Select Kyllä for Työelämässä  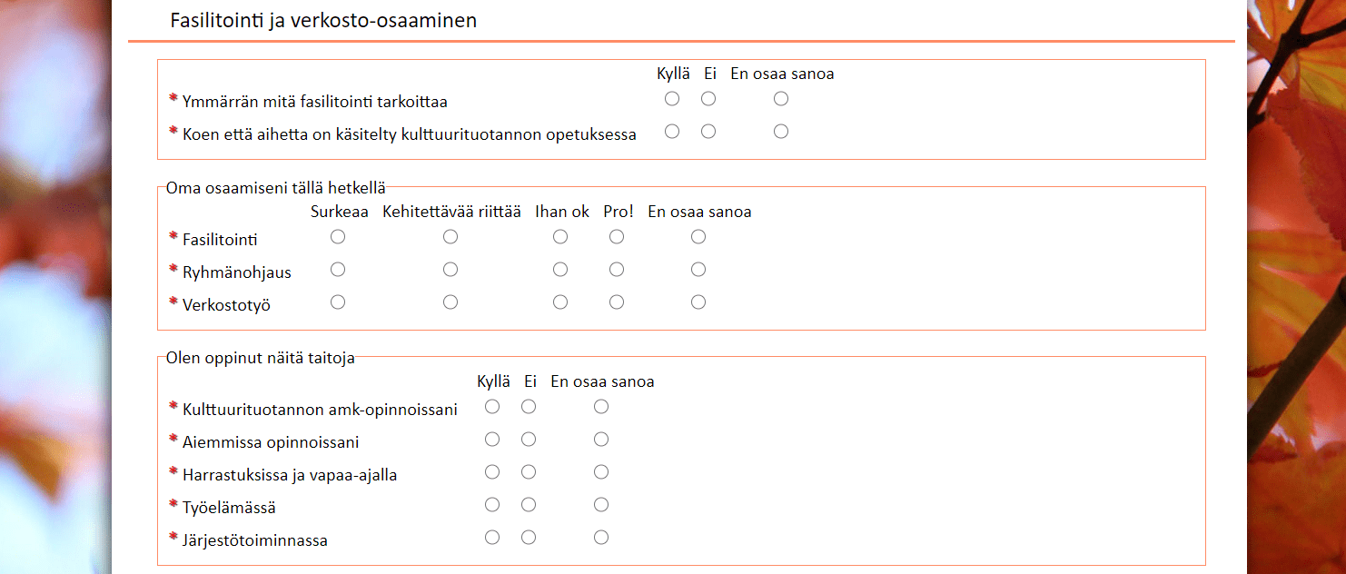pos(492,505)
